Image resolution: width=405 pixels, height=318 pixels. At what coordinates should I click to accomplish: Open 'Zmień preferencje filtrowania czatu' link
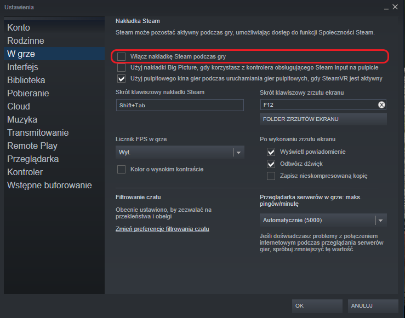(162, 229)
